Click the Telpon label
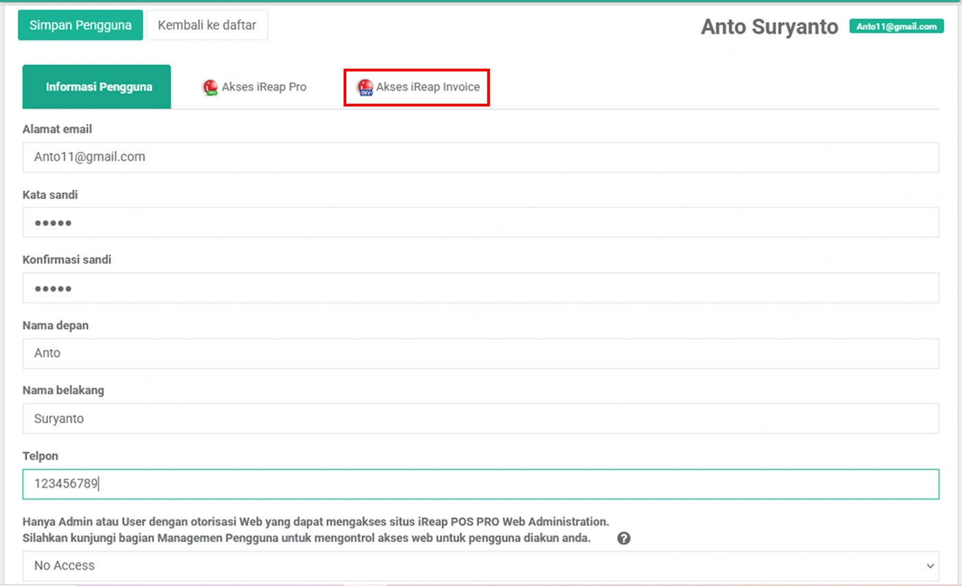The width and height of the screenshot is (962, 586). (40, 455)
